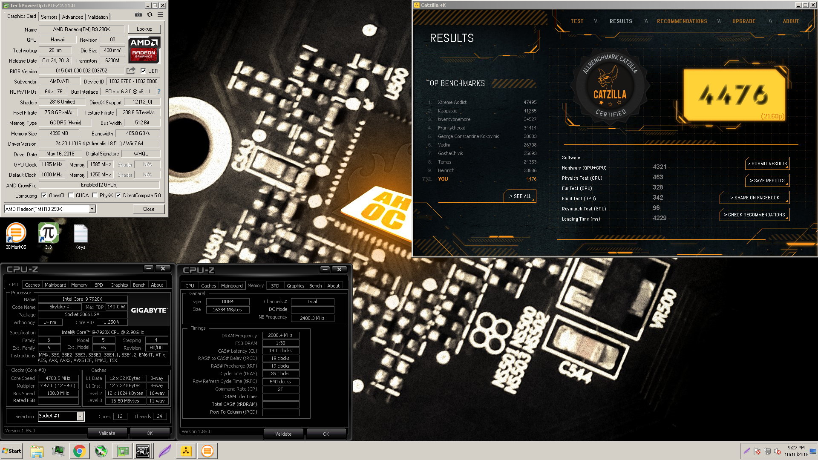Click the Close button in GPU-Z
Viewport: 818px width, 460px height.
(149, 209)
